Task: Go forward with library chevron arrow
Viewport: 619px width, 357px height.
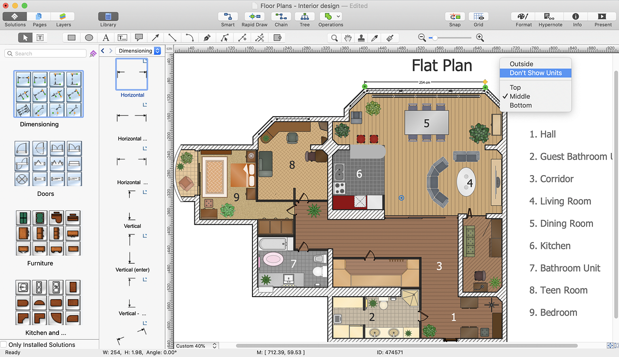Action: [111, 51]
